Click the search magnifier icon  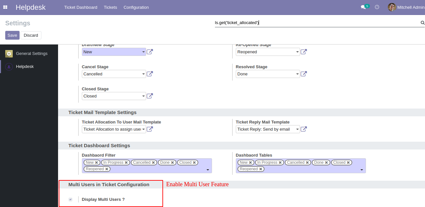(422, 23)
